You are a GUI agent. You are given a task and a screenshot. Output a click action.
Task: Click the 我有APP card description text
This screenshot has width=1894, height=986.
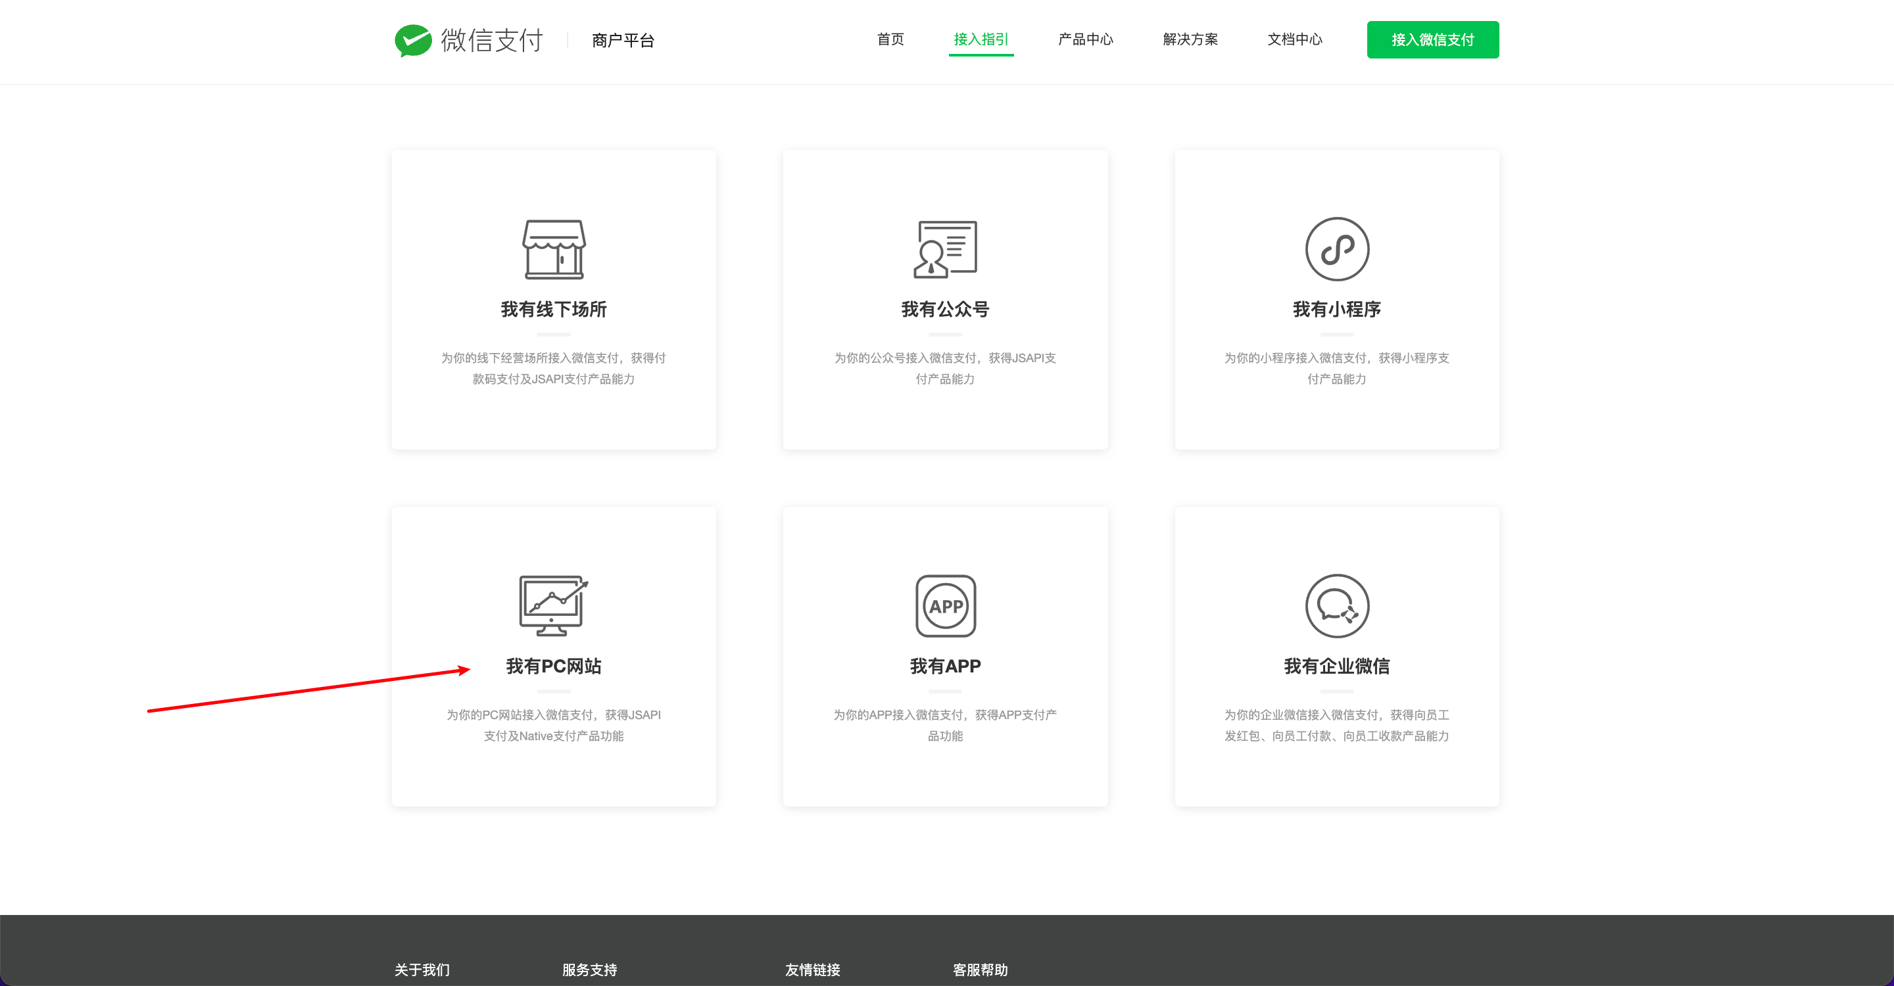coord(945,724)
